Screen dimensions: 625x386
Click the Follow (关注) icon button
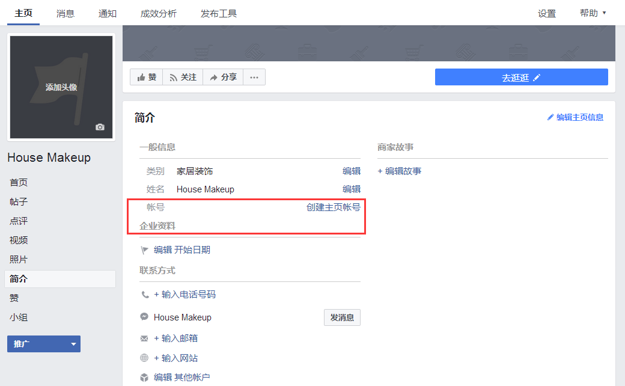tap(174, 77)
